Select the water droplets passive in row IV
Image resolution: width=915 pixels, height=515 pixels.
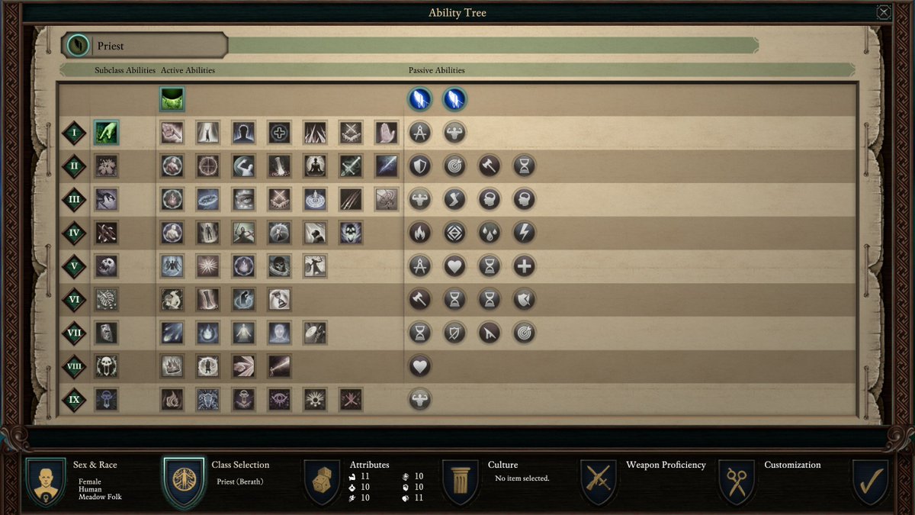point(490,233)
